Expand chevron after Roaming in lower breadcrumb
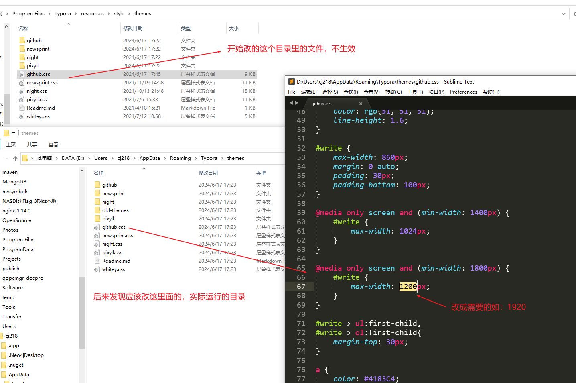Viewport: 576px width, 383px height. 196,158
